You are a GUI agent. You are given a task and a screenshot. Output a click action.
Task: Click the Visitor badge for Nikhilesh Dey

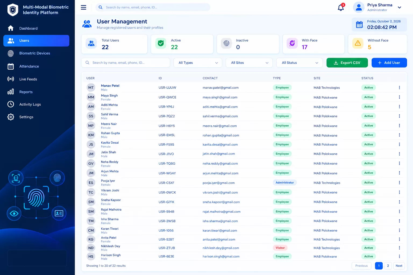click(x=280, y=248)
